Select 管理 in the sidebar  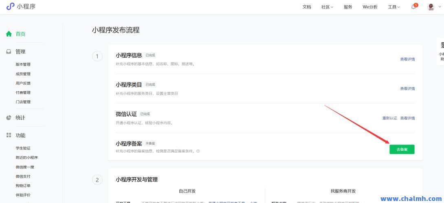[20, 52]
